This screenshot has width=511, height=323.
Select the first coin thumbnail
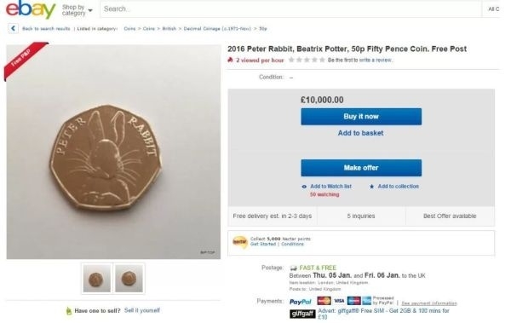(97, 279)
